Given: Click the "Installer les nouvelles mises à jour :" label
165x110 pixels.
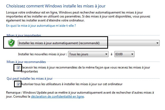Looking at the screenshot, I should point(43,54).
